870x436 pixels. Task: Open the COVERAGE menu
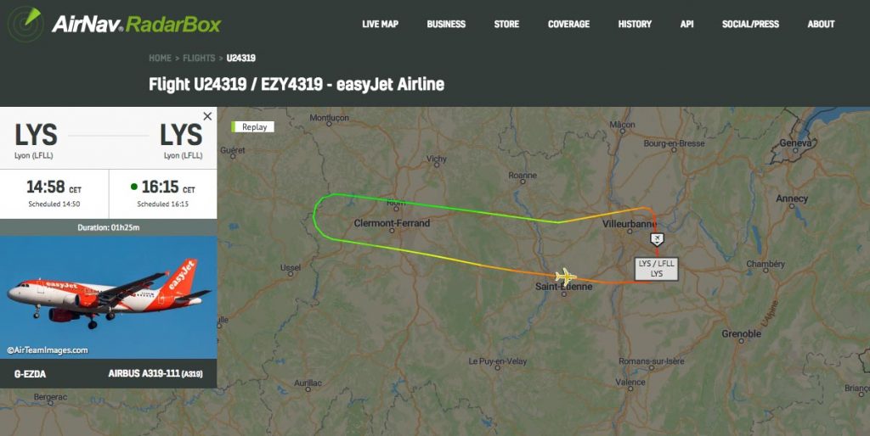(568, 24)
